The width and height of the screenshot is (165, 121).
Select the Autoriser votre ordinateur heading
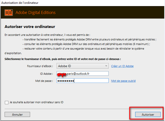30,26
